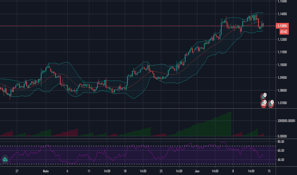Open the EU economic event marker with badge 3
The height and width of the screenshot is (175, 297).
click(x=271, y=104)
